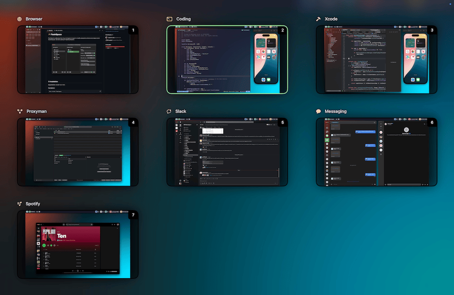
Task: Click the music playlist icon beside Spotify
Action: tap(20, 204)
